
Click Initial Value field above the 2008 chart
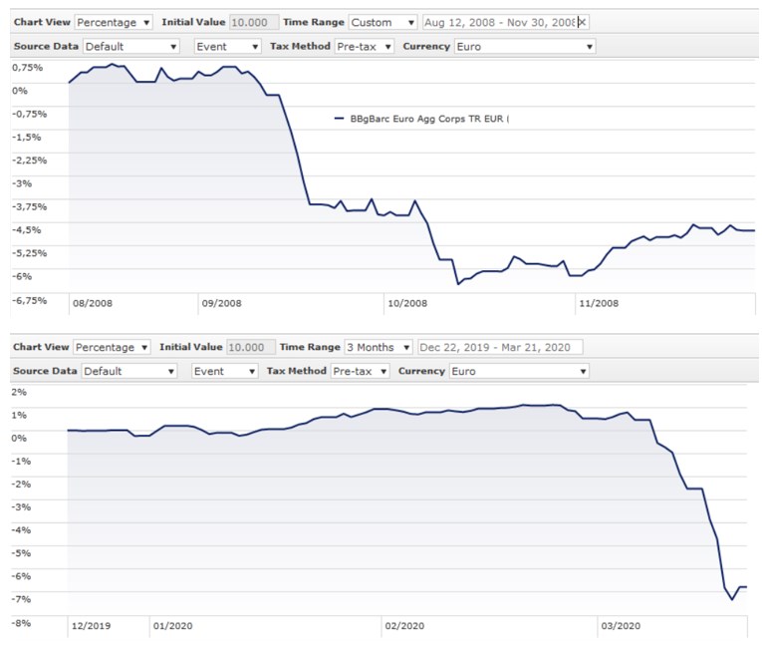[x=254, y=22]
